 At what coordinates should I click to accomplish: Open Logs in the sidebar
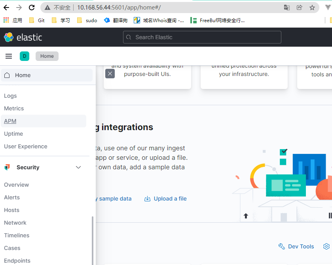(10, 96)
